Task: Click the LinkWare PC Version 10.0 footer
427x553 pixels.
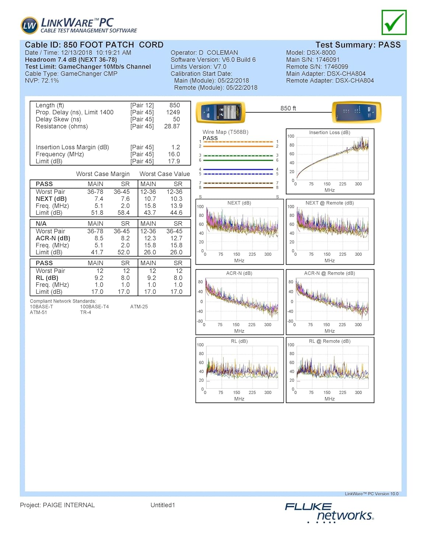Action: [x=371, y=494]
